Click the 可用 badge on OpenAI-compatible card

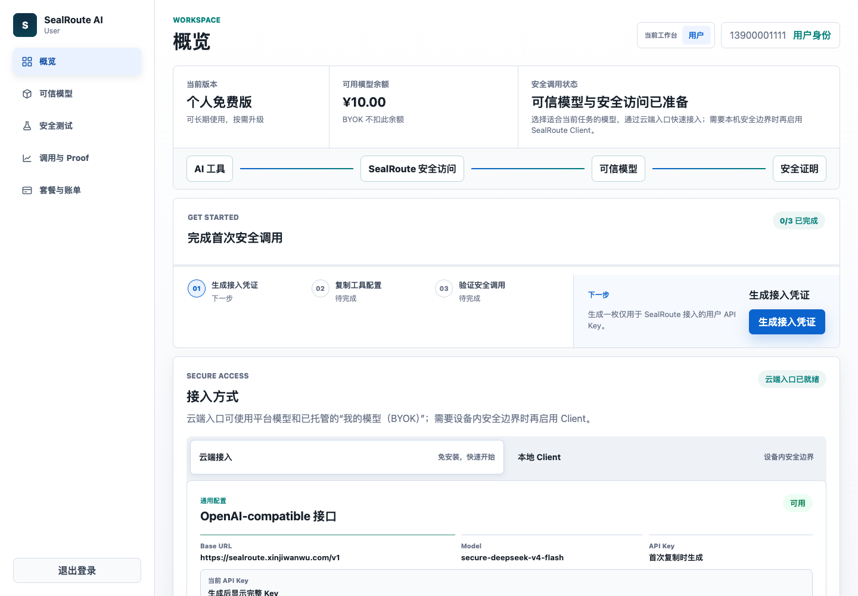pos(797,503)
